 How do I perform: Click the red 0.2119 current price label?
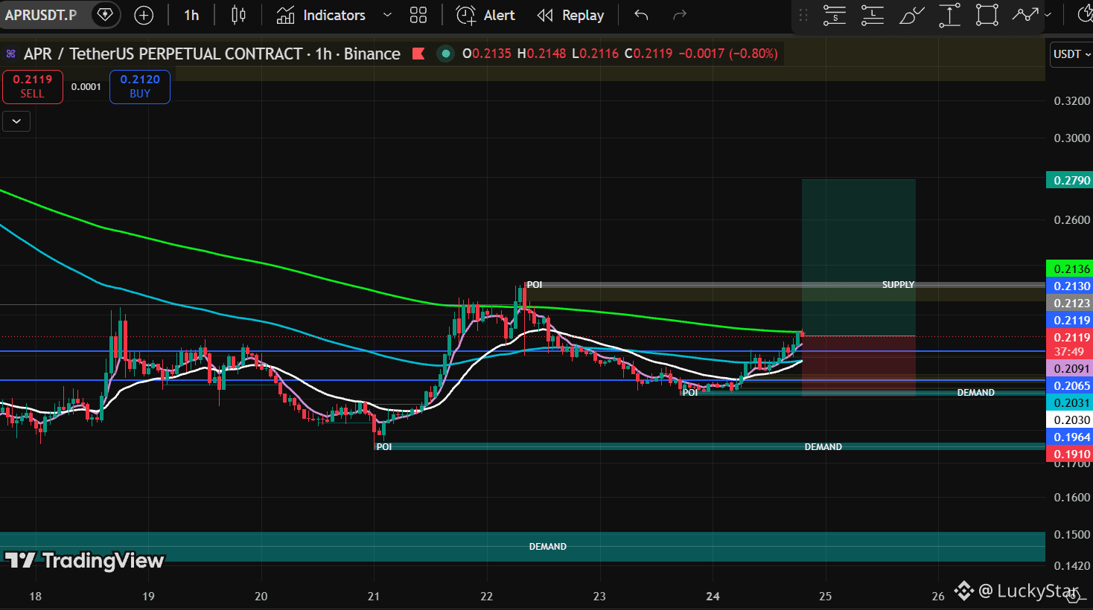[1069, 337]
